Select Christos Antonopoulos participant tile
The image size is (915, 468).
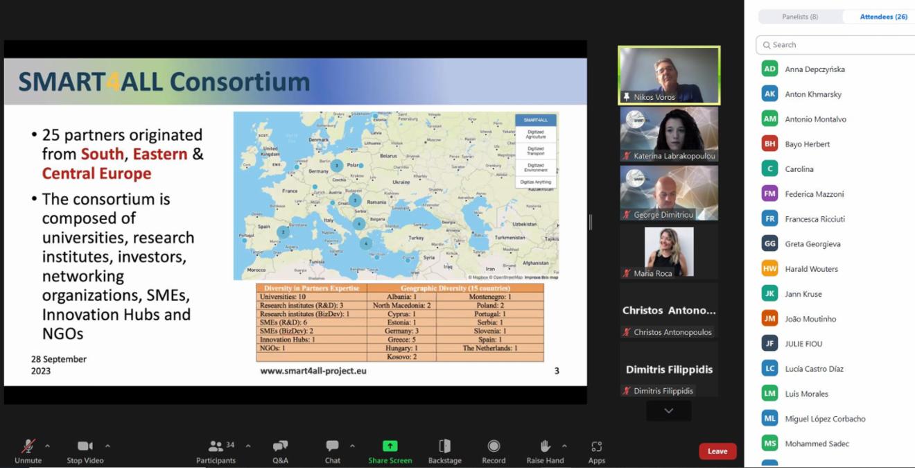click(x=669, y=311)
